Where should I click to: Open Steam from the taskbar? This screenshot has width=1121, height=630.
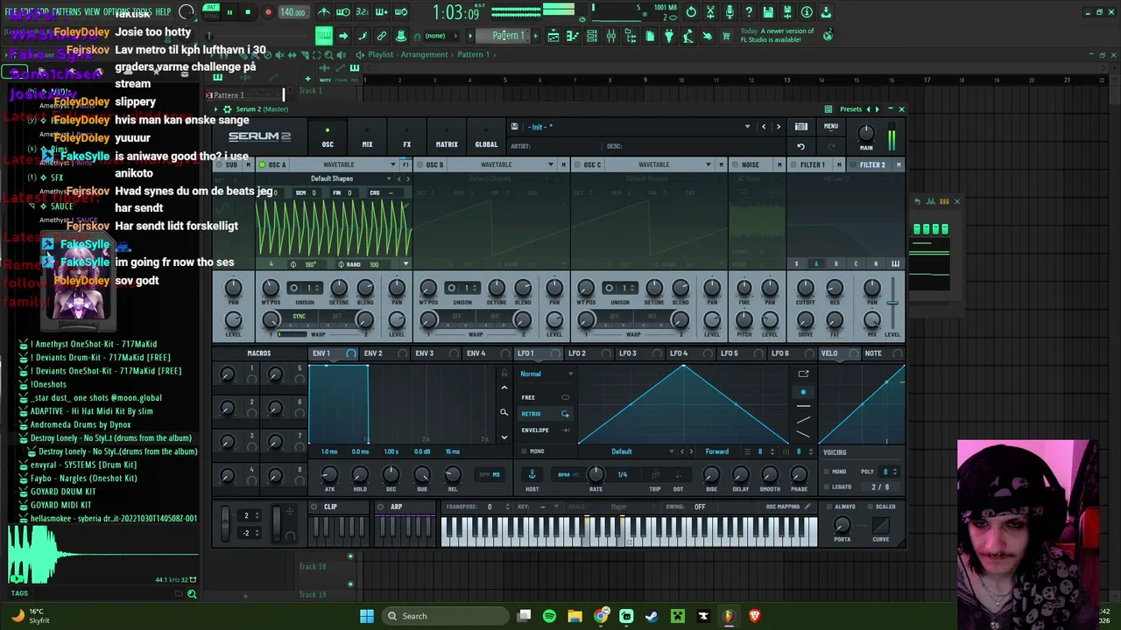tap(652, 616)
